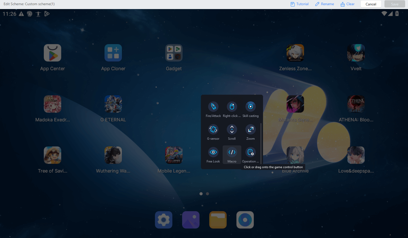The height and width of the screenshot is (238, 408).
Task: Clear the key mapping scheme
Action: point(347,4)
